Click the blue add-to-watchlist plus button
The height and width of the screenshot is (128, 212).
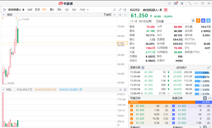(208, 20)
